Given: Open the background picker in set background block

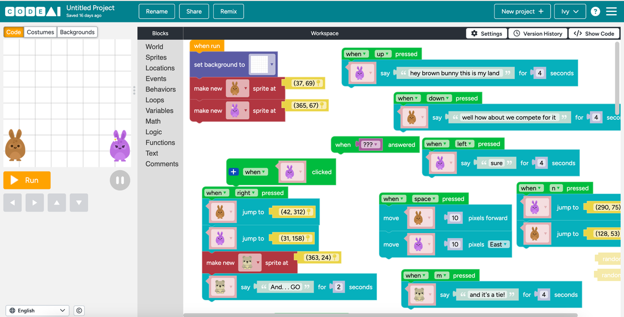Looking at the screenshot, I should pyautogui.click(x=261, y=65).
